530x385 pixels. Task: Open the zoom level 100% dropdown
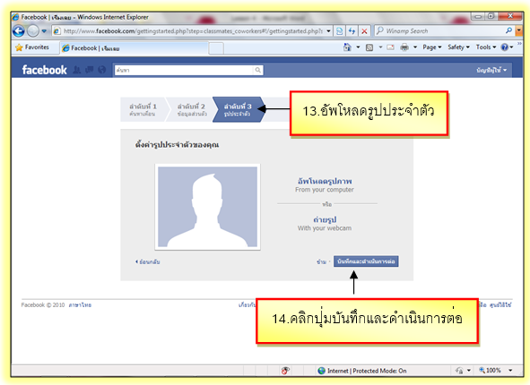(496, 371)
